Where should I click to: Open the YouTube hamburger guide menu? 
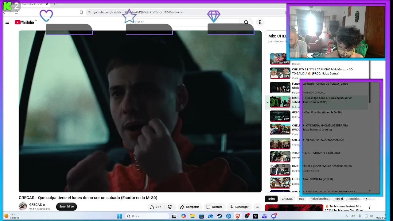tap(7, 22)
